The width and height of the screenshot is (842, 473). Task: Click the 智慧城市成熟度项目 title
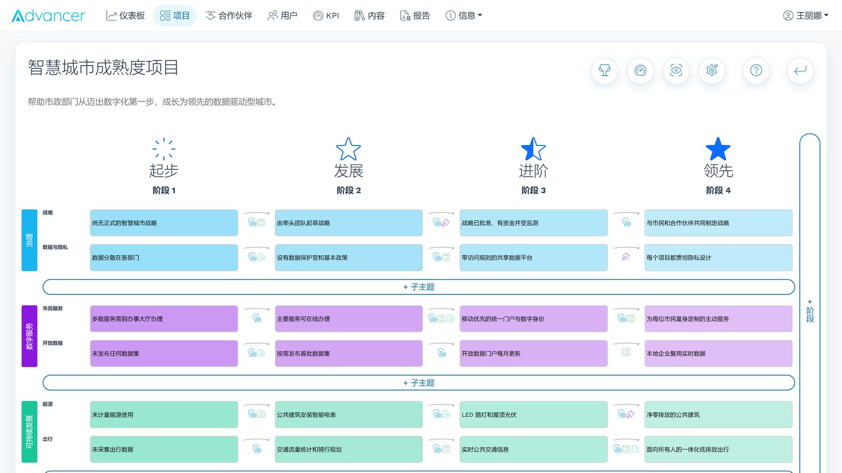point(103,67)
